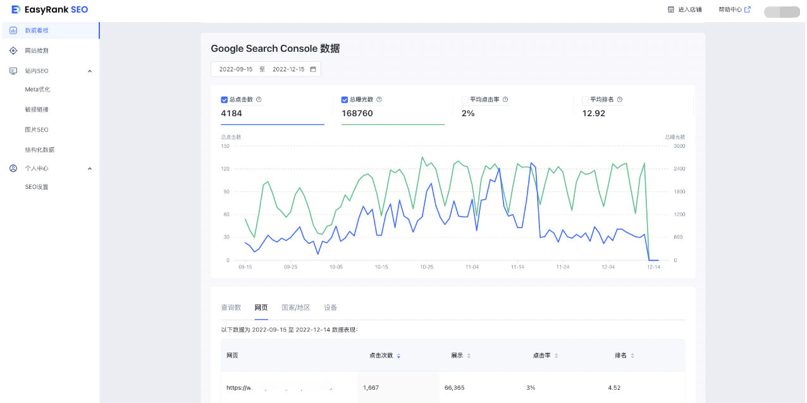Click the 网站检测 target icon

pyautogui.click(x=13, y=51)
